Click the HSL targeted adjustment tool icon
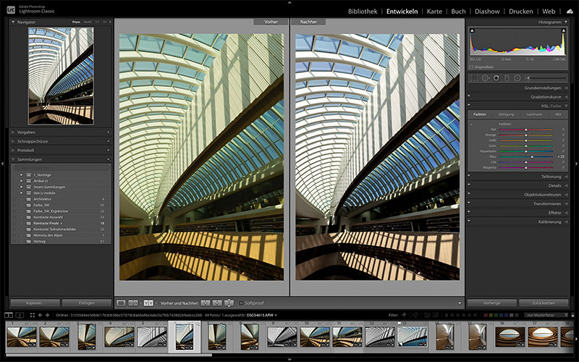Image resolution: width=579 pixels, height=362 pixels. click(x=471, y=125)
